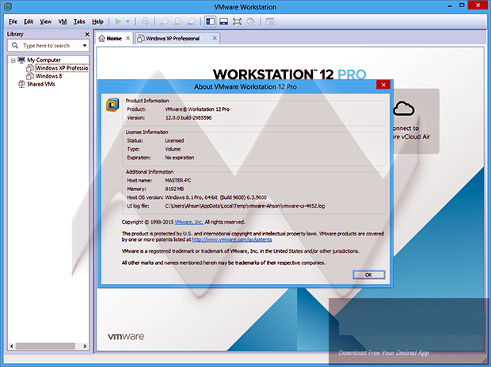Image resolution: width=491 pixels, height=367 pixels.
Task: Click the Windows 8 VM icon
Action: pyautogui.click(x=30, y=76)
